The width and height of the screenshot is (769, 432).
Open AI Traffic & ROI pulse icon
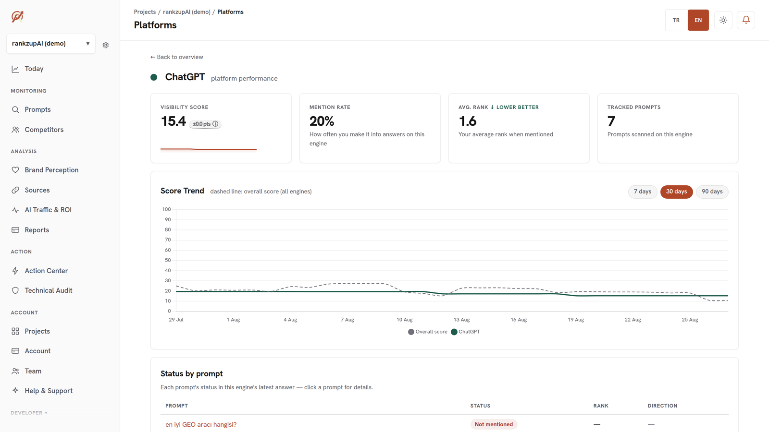(x=15, y=210)
